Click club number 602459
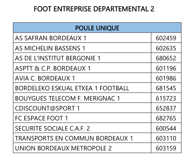The image size is (194, 160). (166, 38)
